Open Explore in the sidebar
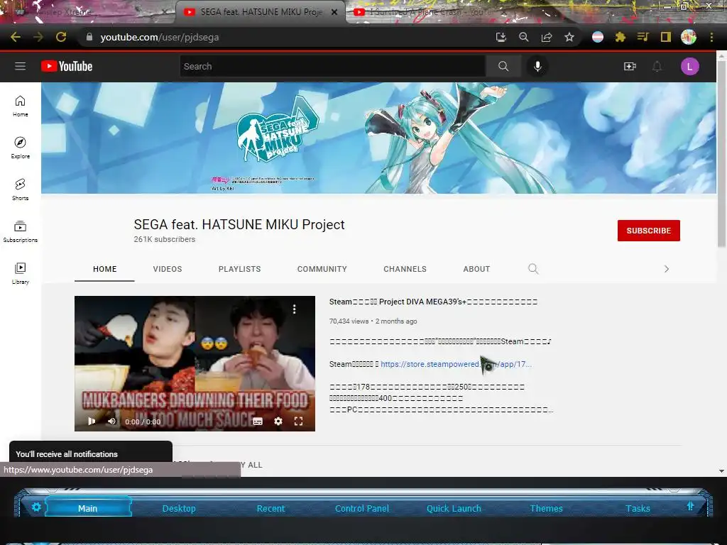The height and width of the screenshot is (545, 727). pos(21,148)
